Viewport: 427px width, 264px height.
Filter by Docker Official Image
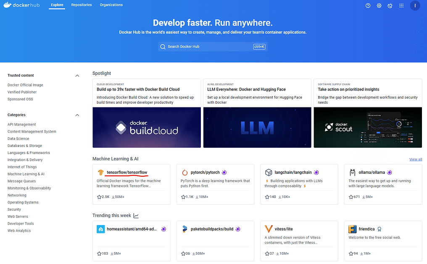(25, 85)
